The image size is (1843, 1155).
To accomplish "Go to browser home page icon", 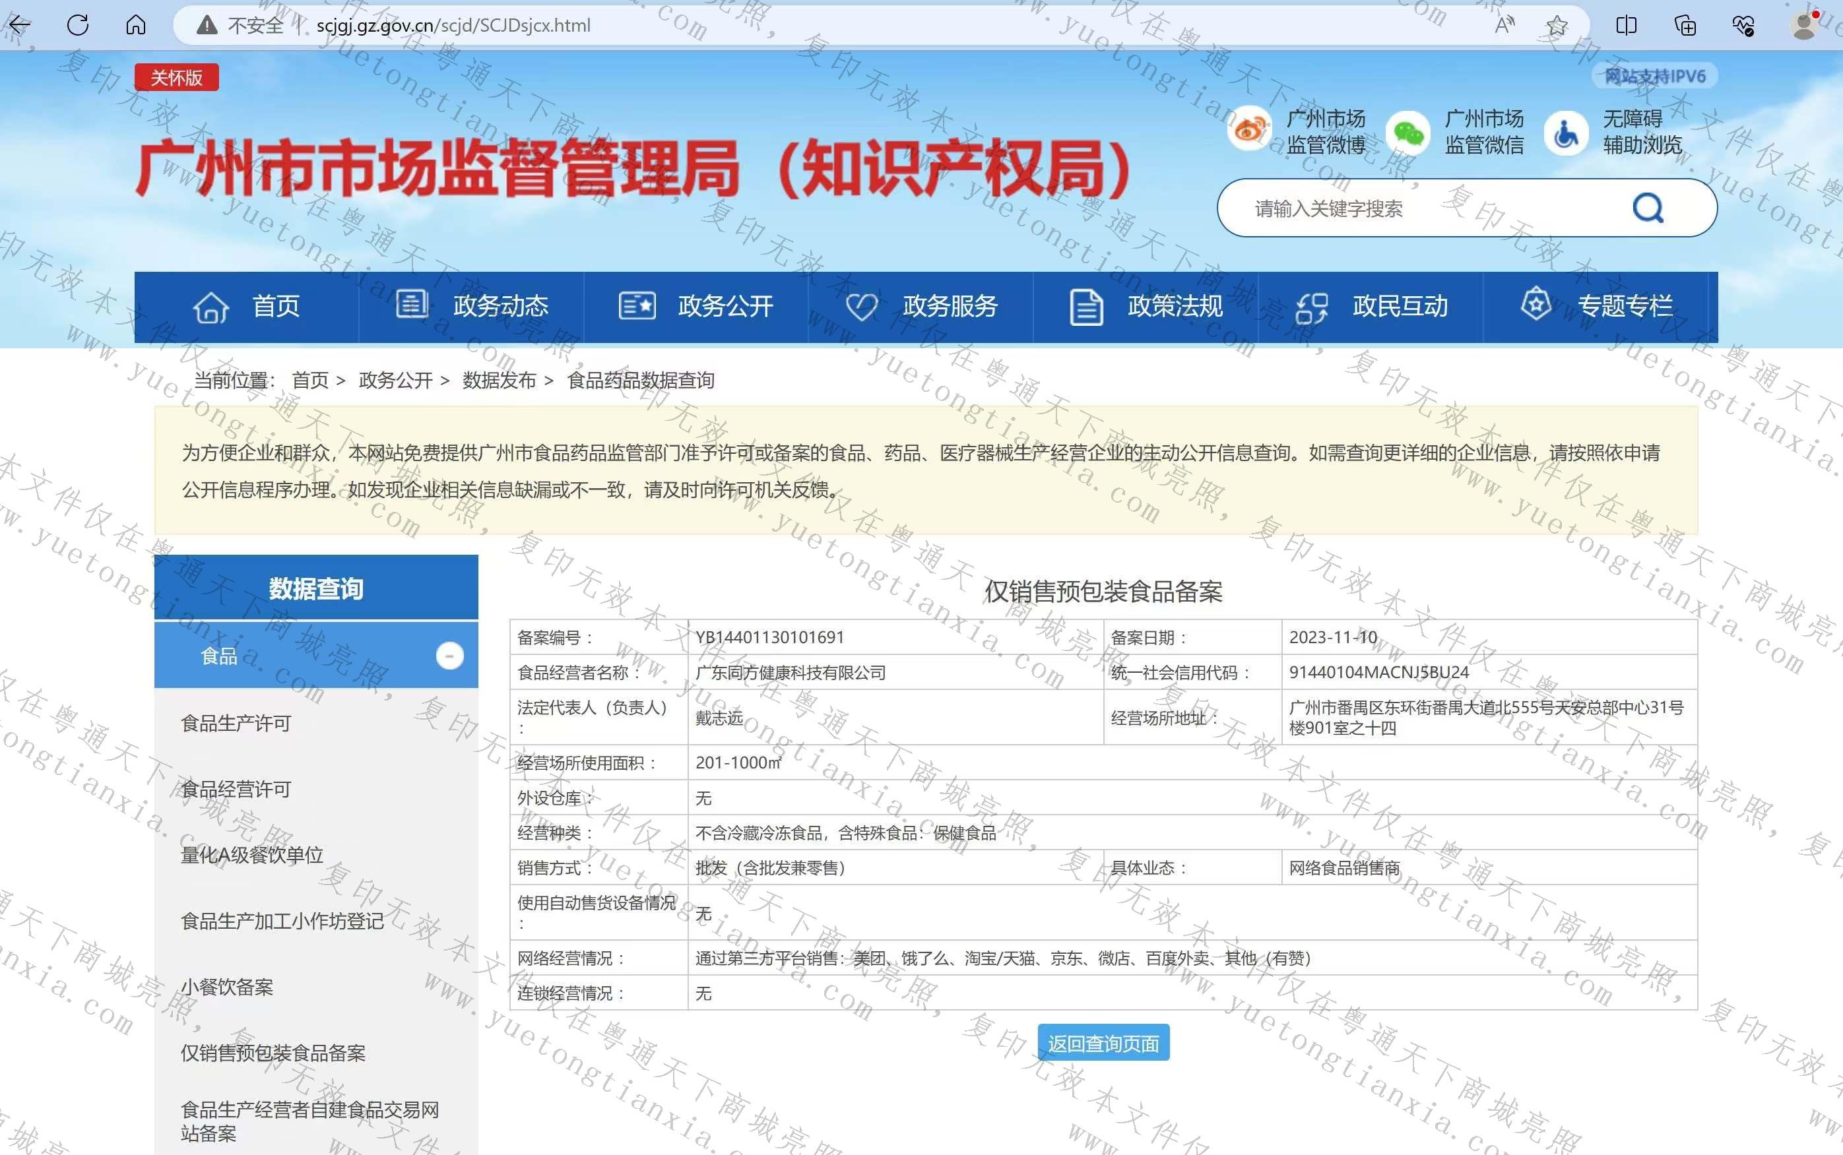I will pos(136,25).
